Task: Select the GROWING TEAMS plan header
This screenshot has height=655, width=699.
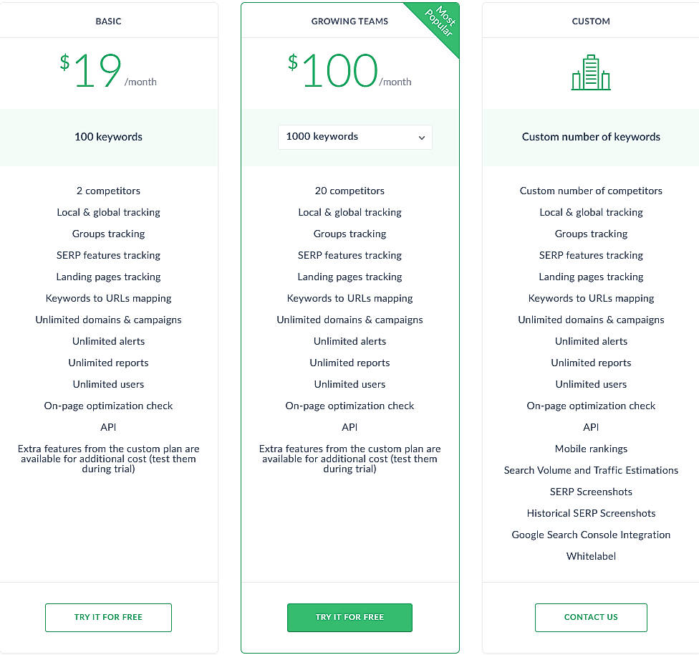Action: pos(349,21)
